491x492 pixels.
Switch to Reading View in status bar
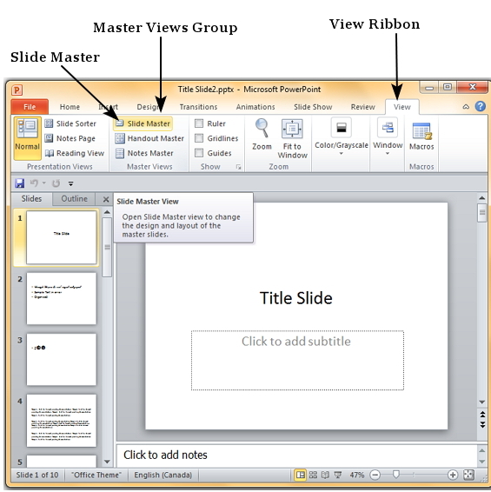pos(325,475)
